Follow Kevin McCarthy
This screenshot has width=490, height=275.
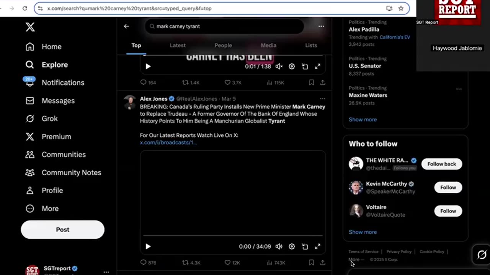tap(448, 188)
